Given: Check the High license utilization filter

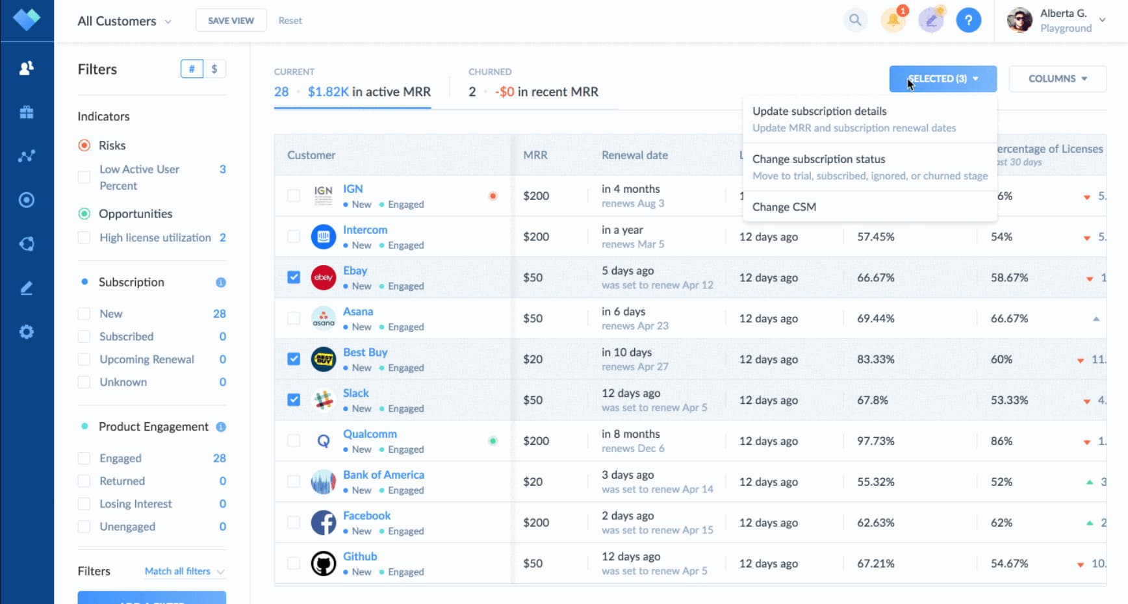Looking at the screenshot, I should (x=84, y=238).
